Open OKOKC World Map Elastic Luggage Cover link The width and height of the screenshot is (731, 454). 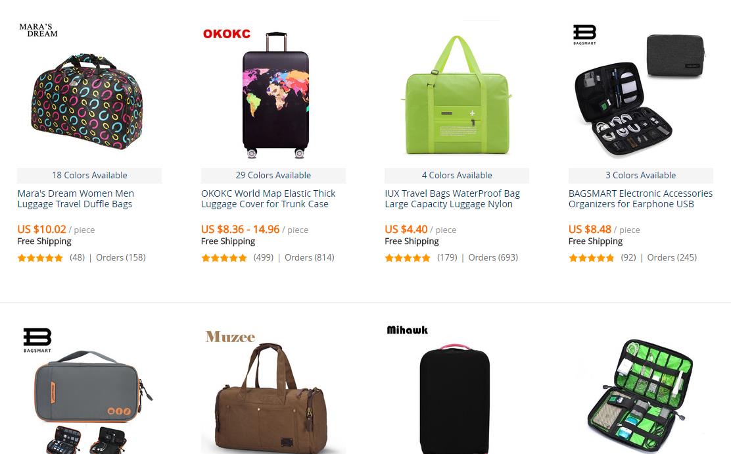(x=268, y=199)
